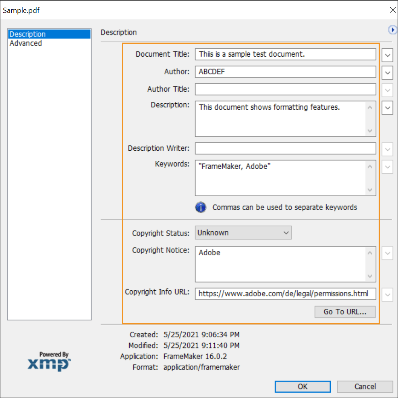
Task: Open the Description field history dropdown
Action: [387, 108]
